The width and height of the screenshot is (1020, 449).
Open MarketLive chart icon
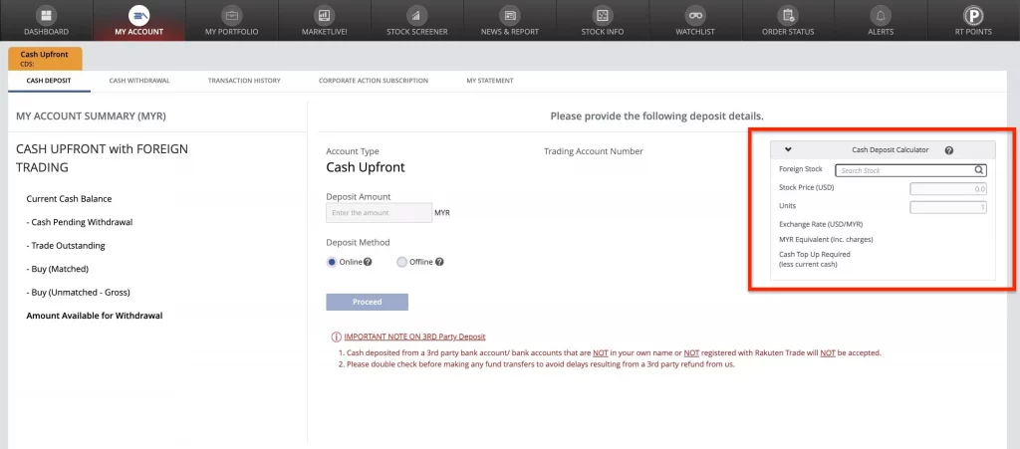324,16
